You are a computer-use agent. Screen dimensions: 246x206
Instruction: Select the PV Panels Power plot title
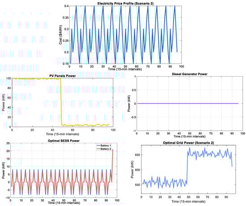coord(63,76)
